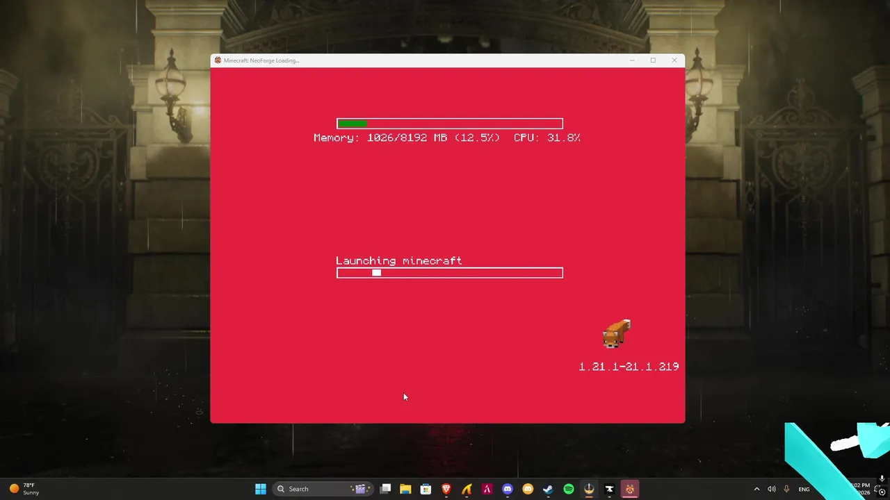Open Brave browser from the taskbar
Screen dimensions: 890x500
[446, 489]
